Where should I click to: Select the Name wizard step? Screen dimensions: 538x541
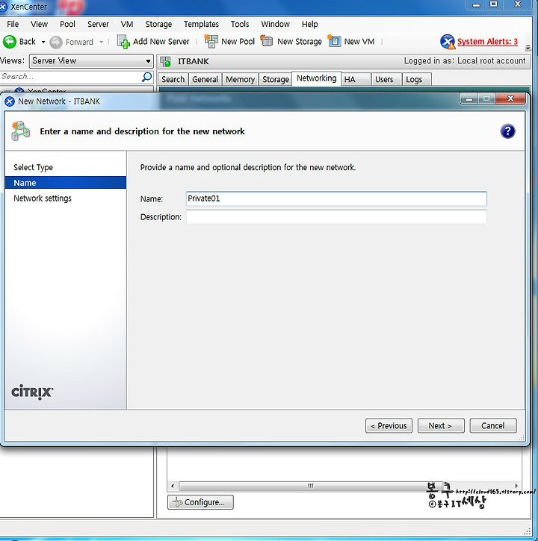pos(66,183)
